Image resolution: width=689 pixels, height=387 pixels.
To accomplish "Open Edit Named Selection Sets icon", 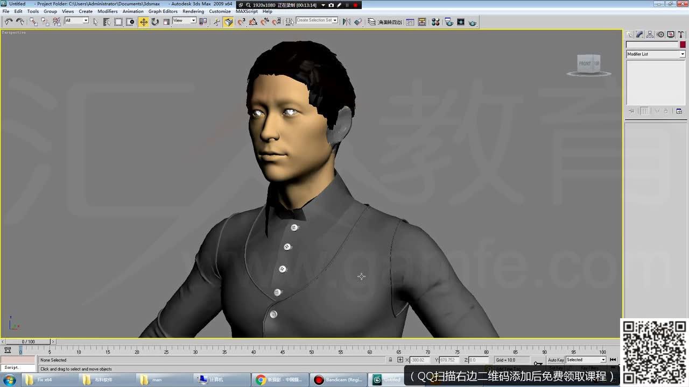I will point(290,22).
